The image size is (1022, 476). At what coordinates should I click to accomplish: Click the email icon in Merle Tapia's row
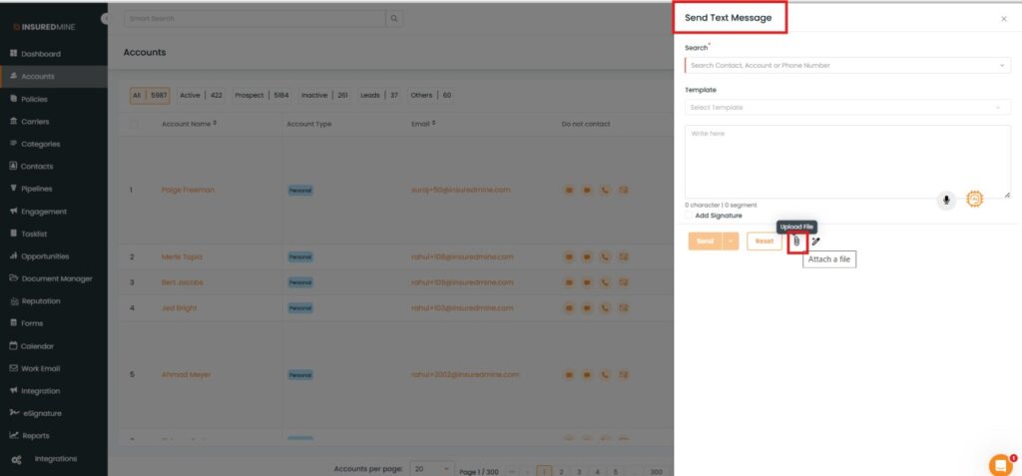[624, 256]
